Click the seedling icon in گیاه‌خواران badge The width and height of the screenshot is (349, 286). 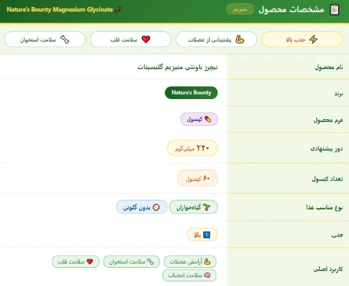207,207
